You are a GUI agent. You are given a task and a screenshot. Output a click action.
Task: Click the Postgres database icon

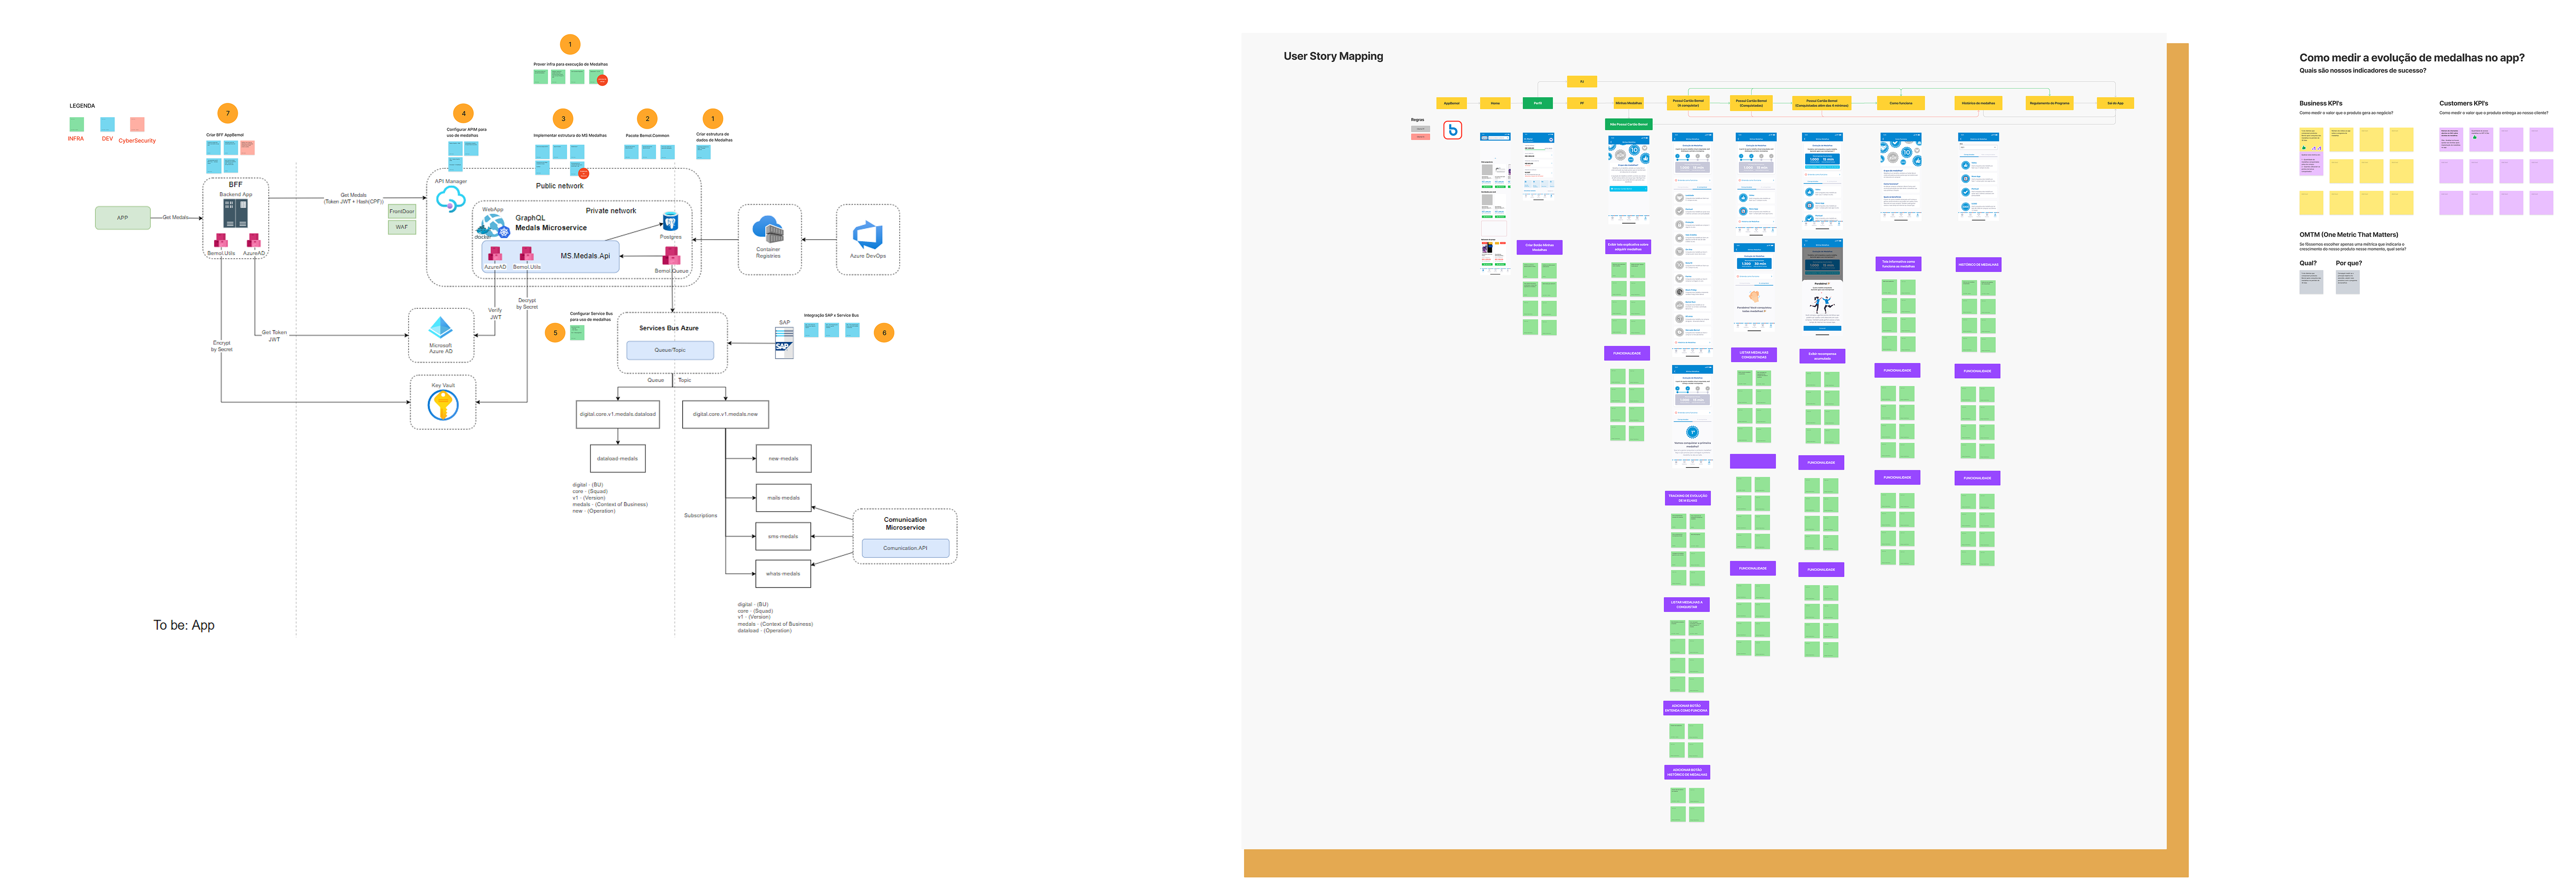pos(670,222)
